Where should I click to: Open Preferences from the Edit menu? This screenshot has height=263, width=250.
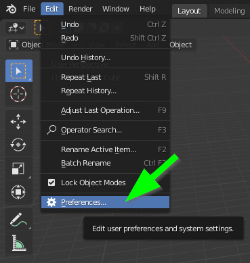click(105, 202)
